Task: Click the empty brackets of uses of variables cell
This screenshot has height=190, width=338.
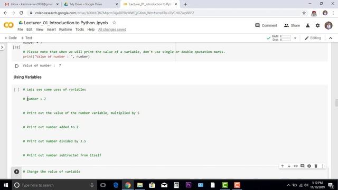Action: tap(16, 90)
